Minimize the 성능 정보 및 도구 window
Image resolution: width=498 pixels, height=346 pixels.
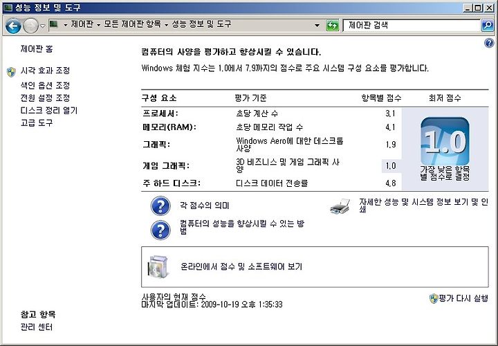(467, 8)
